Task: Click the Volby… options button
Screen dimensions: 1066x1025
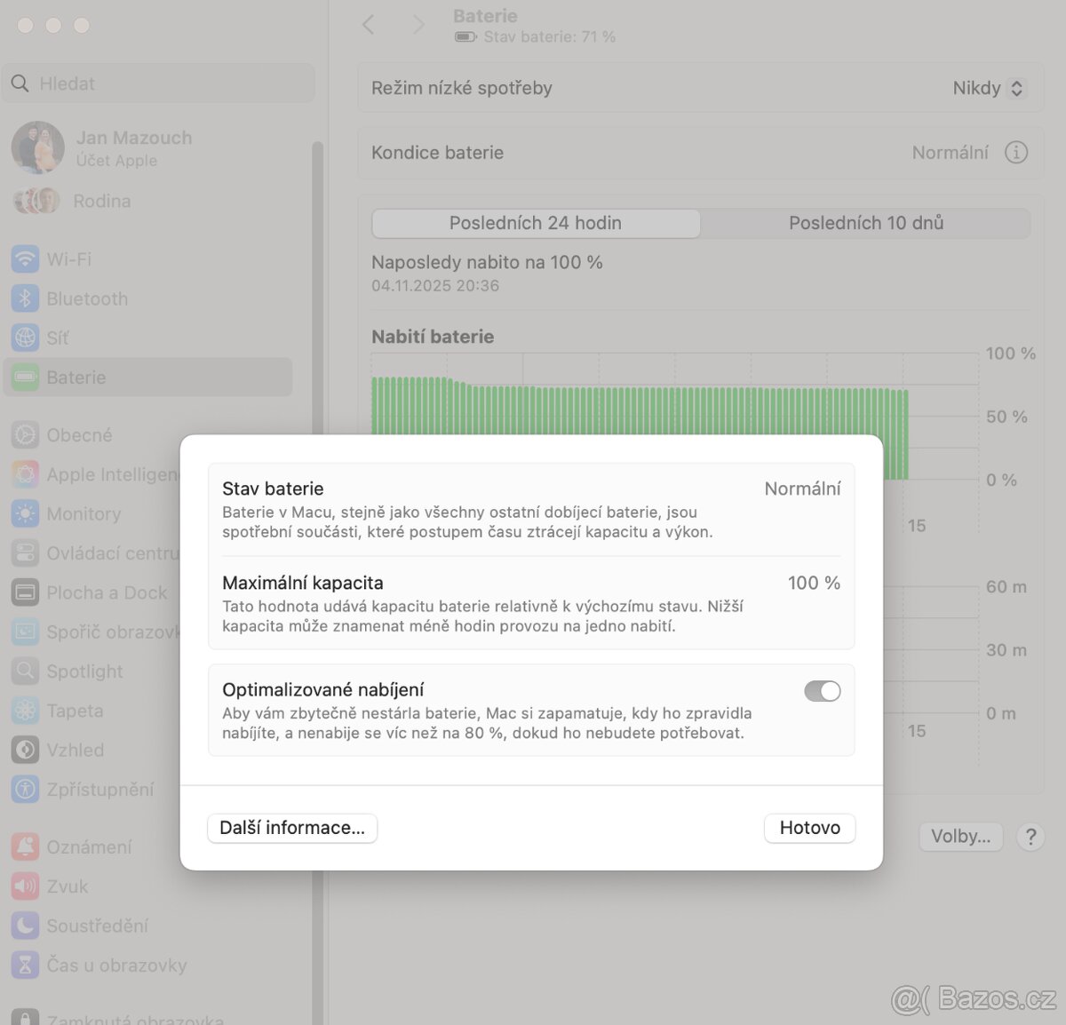Action: tap(959, 836)
